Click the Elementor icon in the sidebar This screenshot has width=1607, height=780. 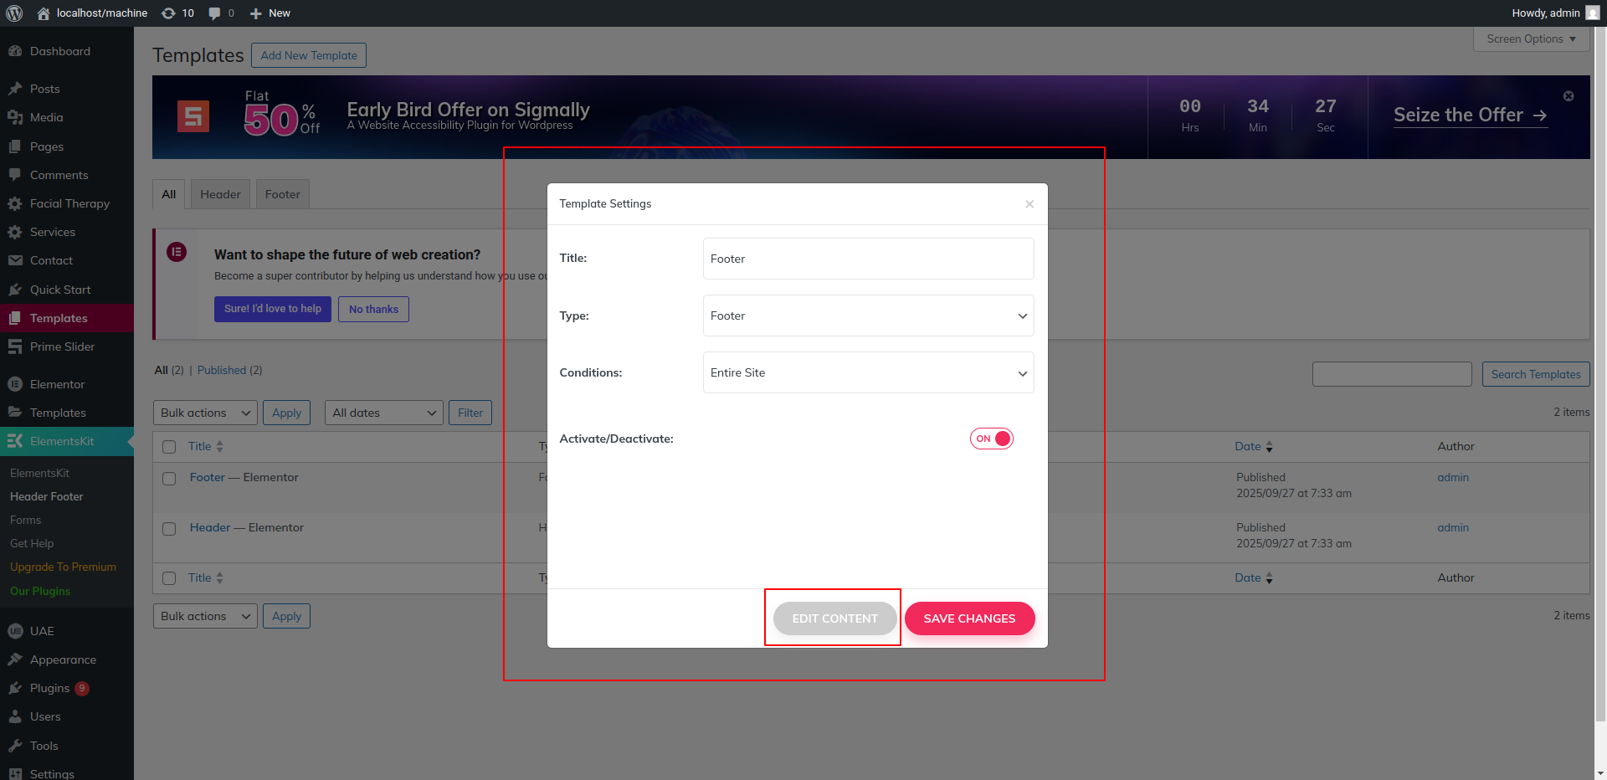15,384
